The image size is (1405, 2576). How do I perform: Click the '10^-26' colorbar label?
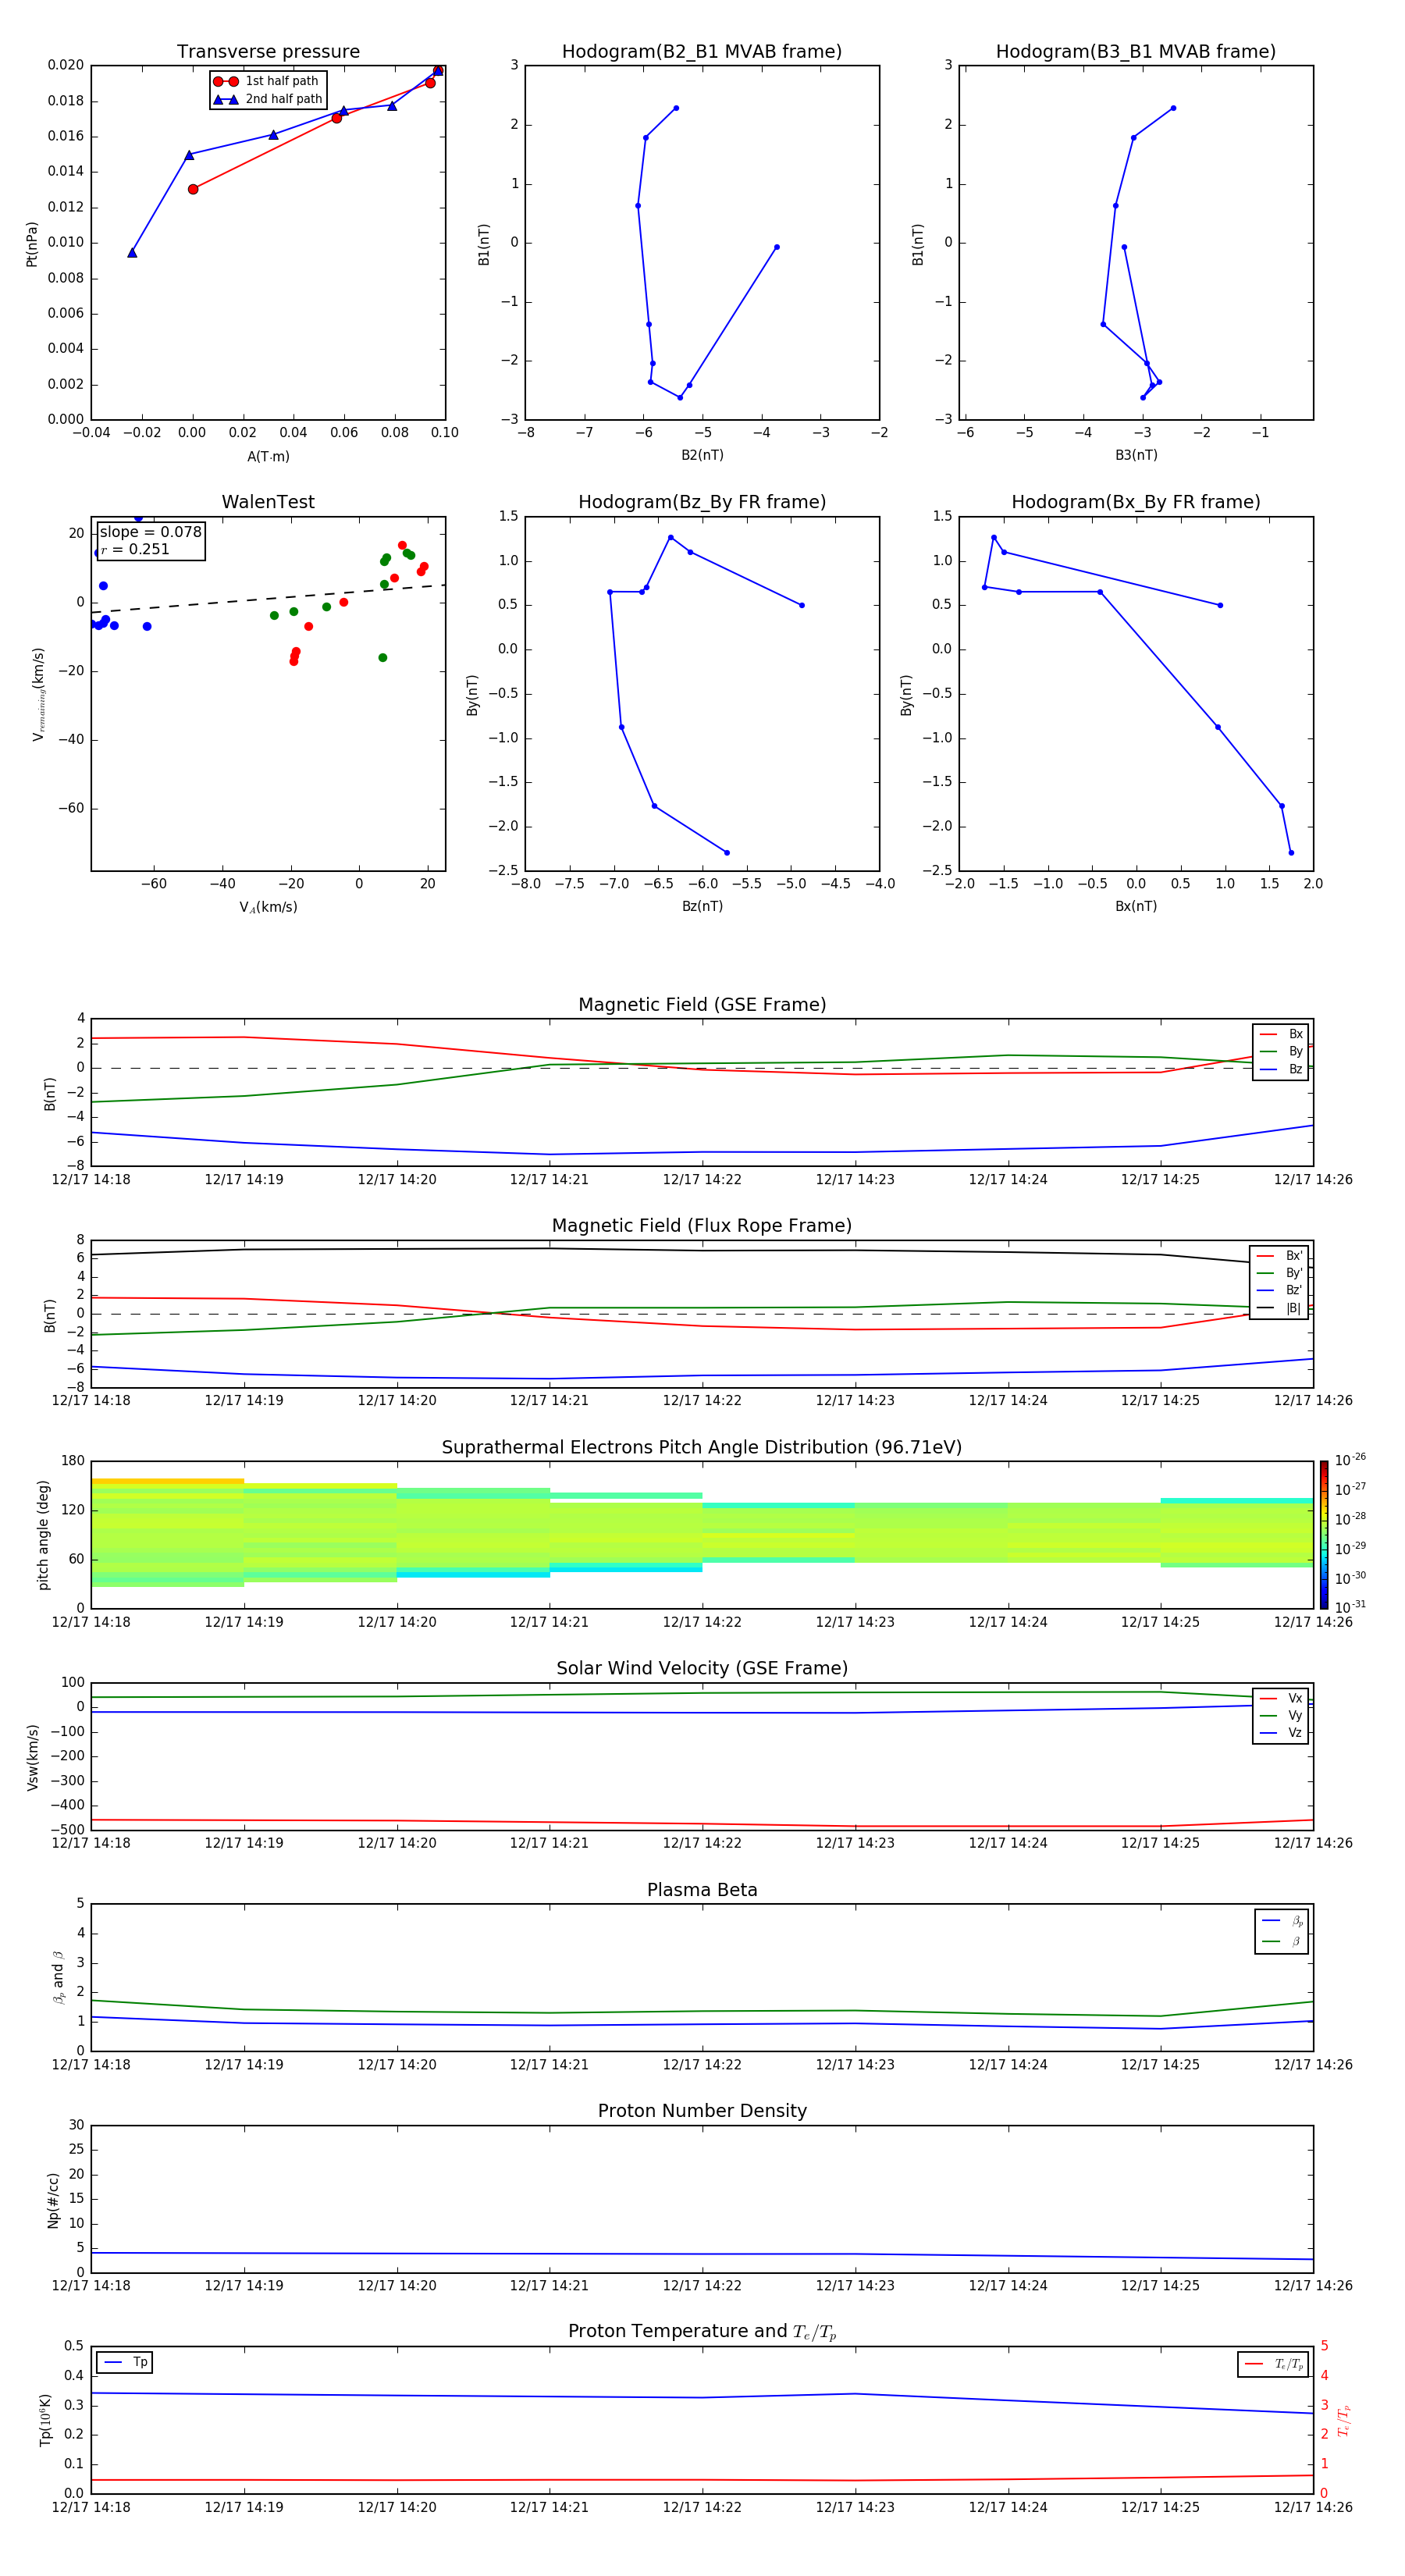coord(1350,1461)
